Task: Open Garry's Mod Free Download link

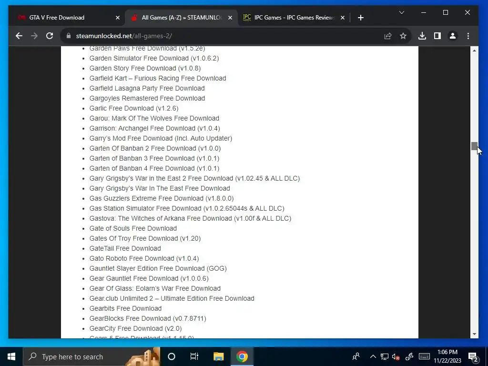Action: point(161,138)
